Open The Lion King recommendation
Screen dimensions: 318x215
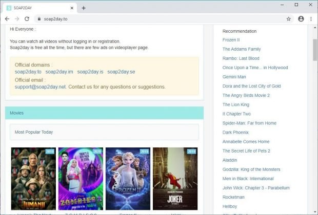coord(236,104)
